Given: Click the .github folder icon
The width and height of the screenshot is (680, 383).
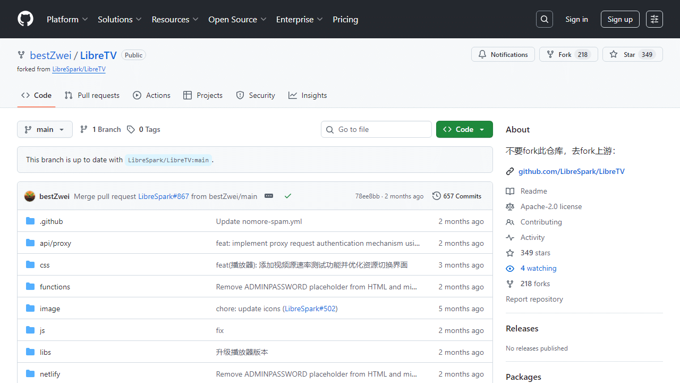Looking at the screenshot, I should pyautogui.click(x=30, y=221).
